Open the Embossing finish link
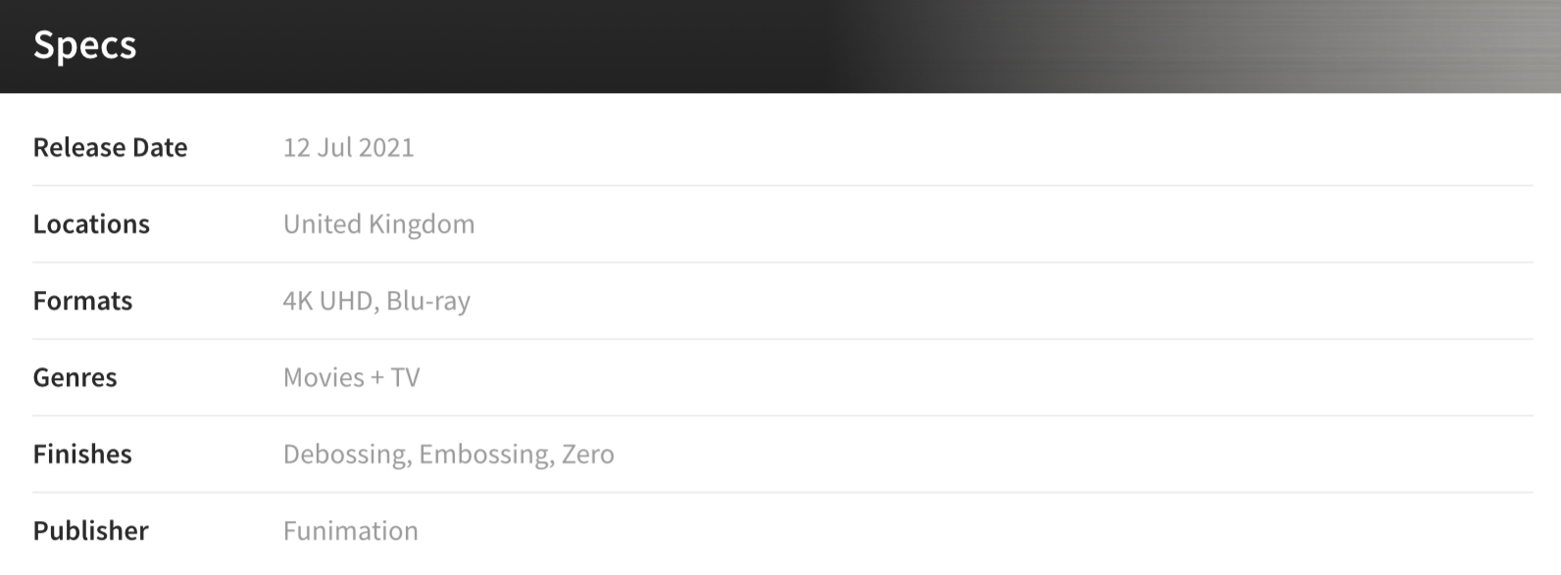 point(484,455)
